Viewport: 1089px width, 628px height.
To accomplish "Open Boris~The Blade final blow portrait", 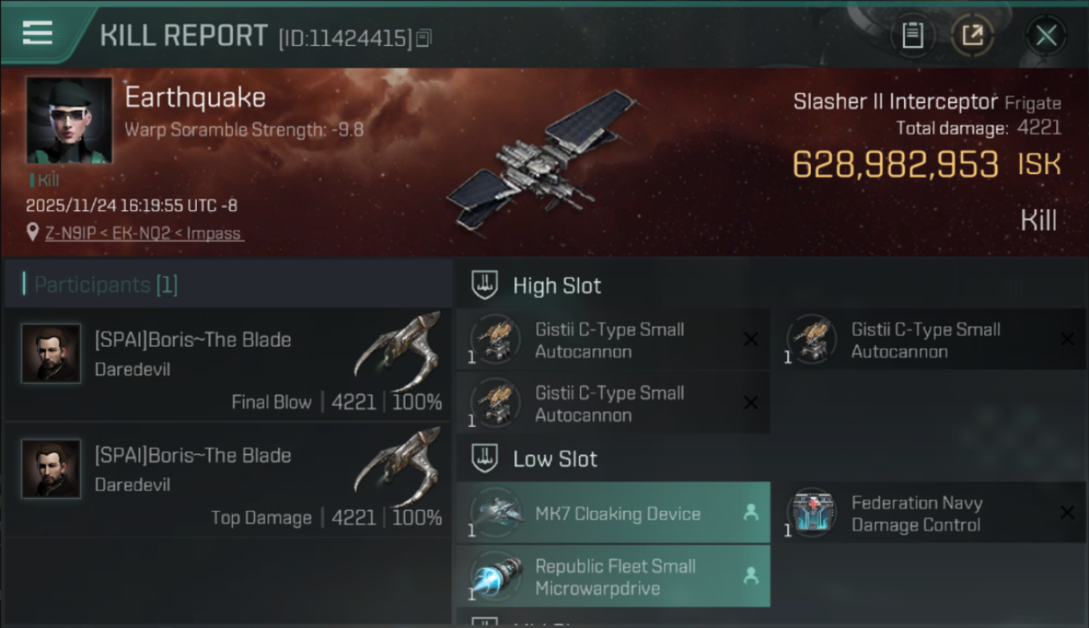I will (51, 353).
